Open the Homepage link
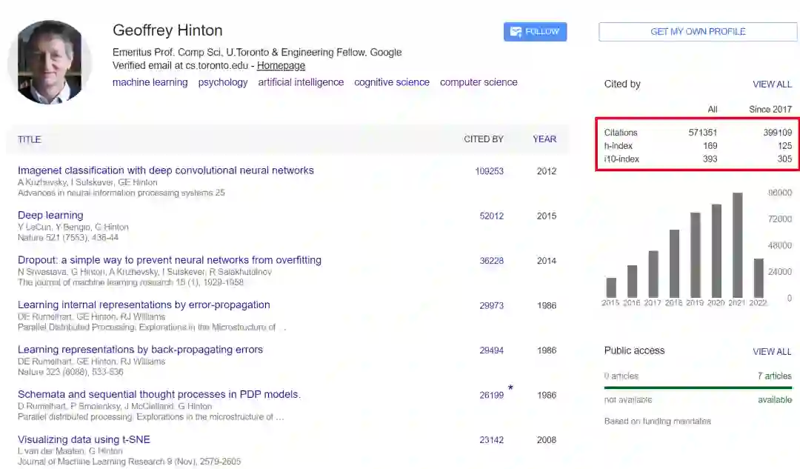Viewport: 800px width, 469px height. tap(281, 65)
